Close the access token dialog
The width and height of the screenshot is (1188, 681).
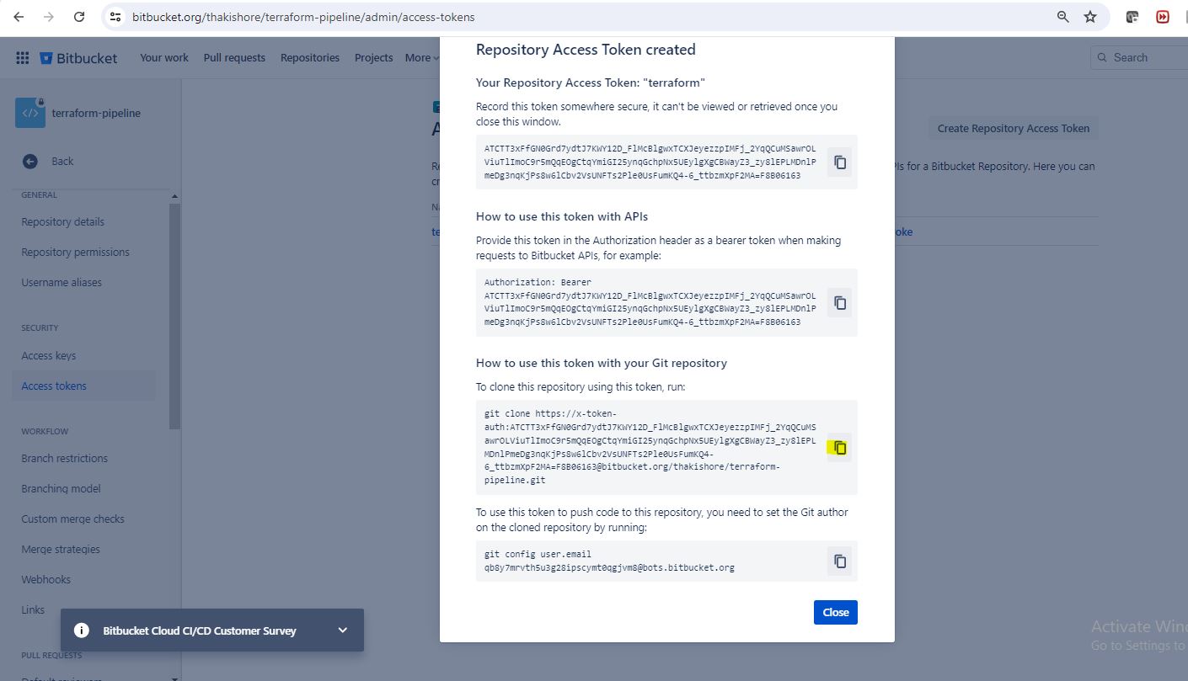[x=835, y=612]
